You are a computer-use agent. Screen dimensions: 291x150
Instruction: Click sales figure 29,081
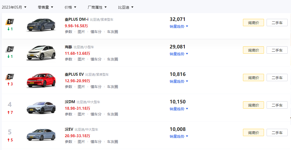coord(178,47)
